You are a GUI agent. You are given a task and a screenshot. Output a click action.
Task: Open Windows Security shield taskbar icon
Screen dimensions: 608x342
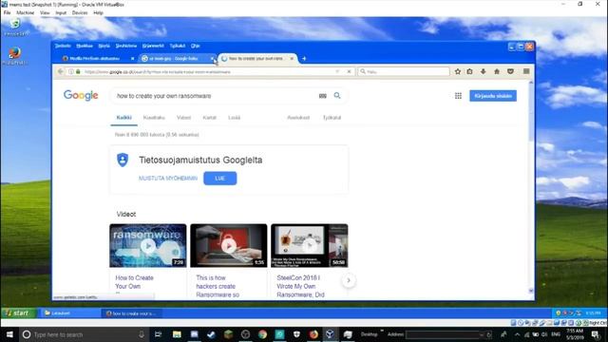point(296,334)
